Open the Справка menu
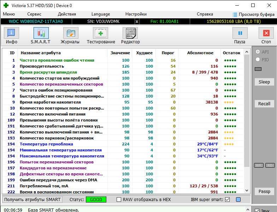 click(205, 14)
